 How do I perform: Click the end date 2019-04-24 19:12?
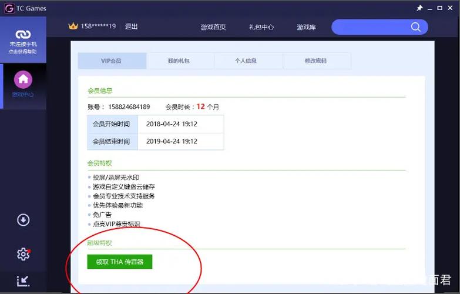[172, 141]
